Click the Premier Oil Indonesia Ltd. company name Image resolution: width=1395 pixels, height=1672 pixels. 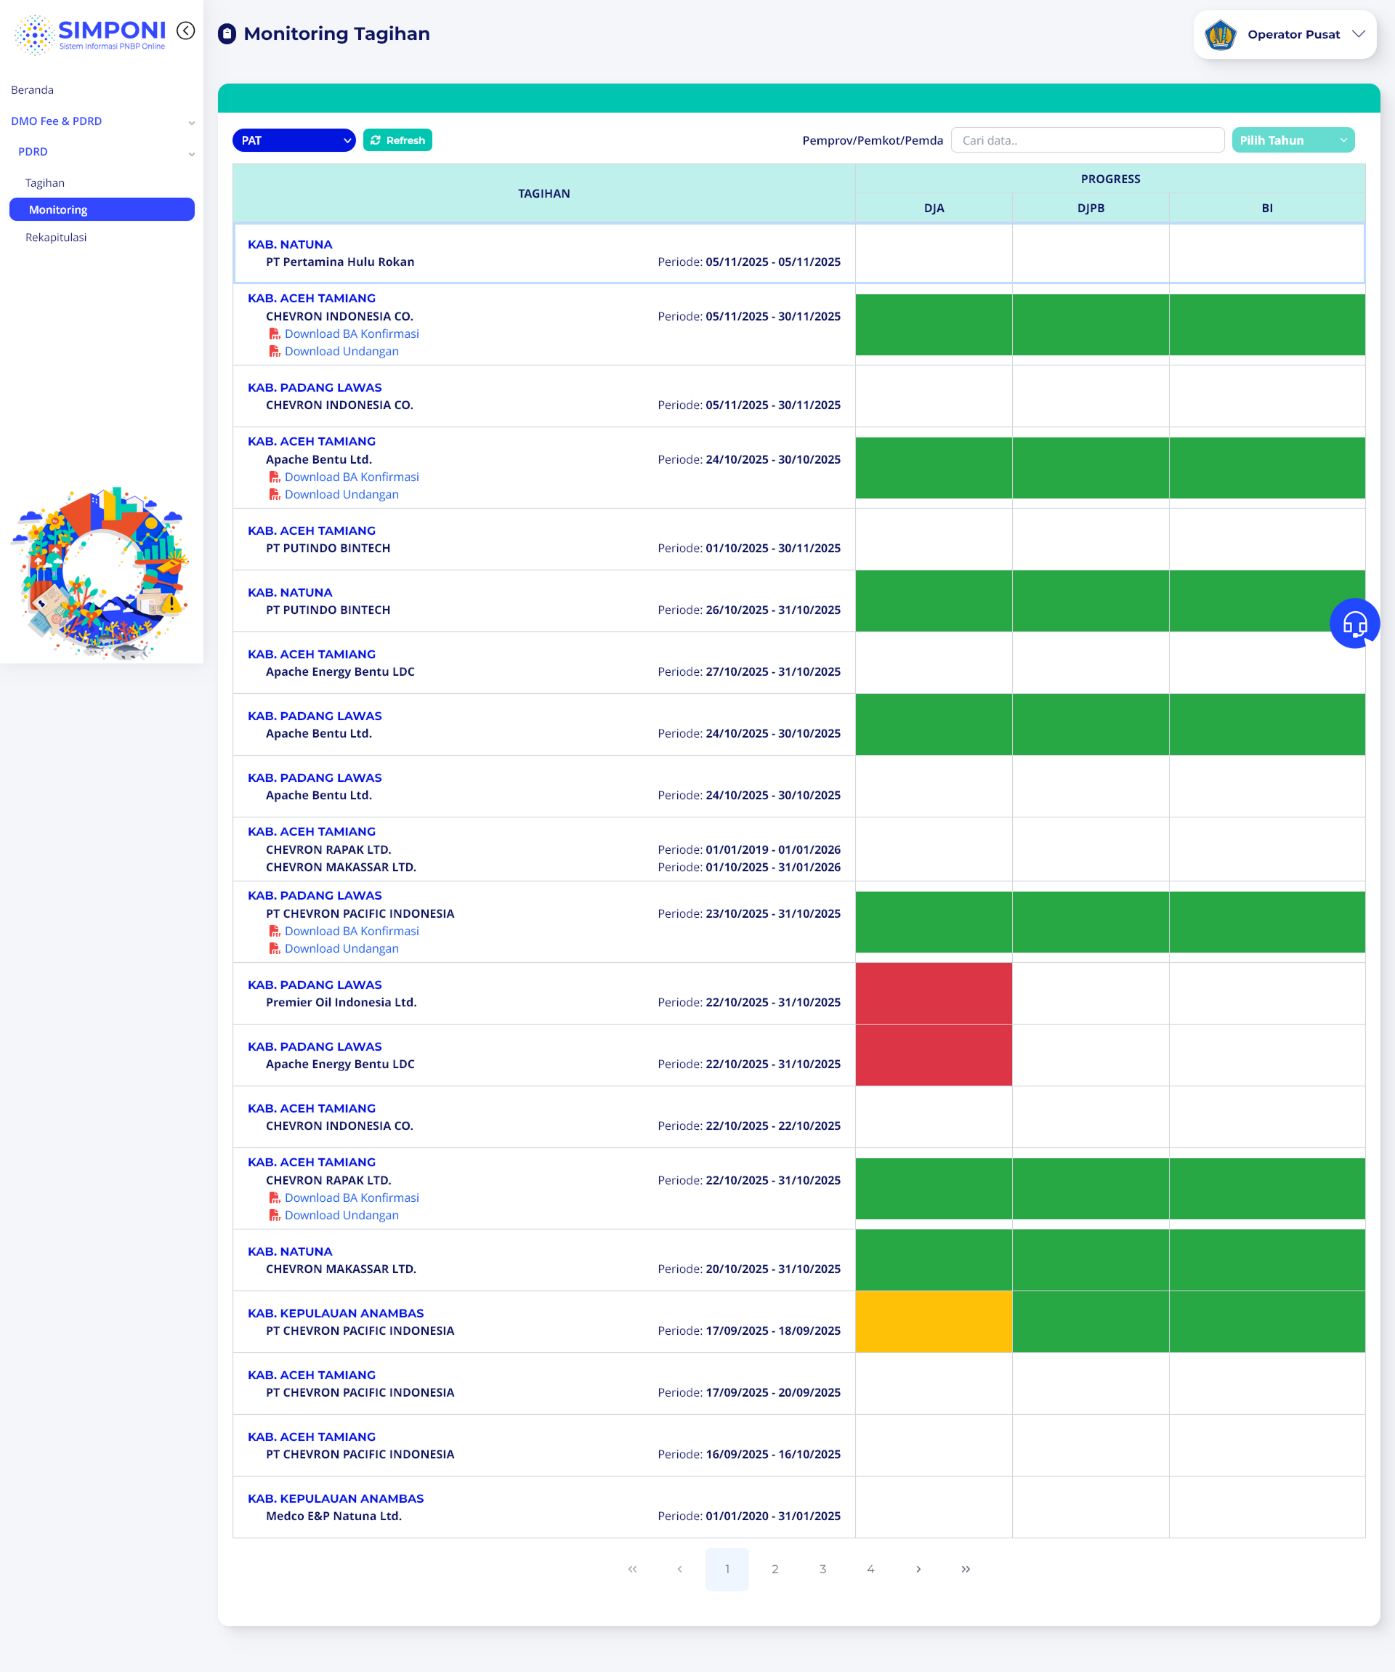(341, 1003)
